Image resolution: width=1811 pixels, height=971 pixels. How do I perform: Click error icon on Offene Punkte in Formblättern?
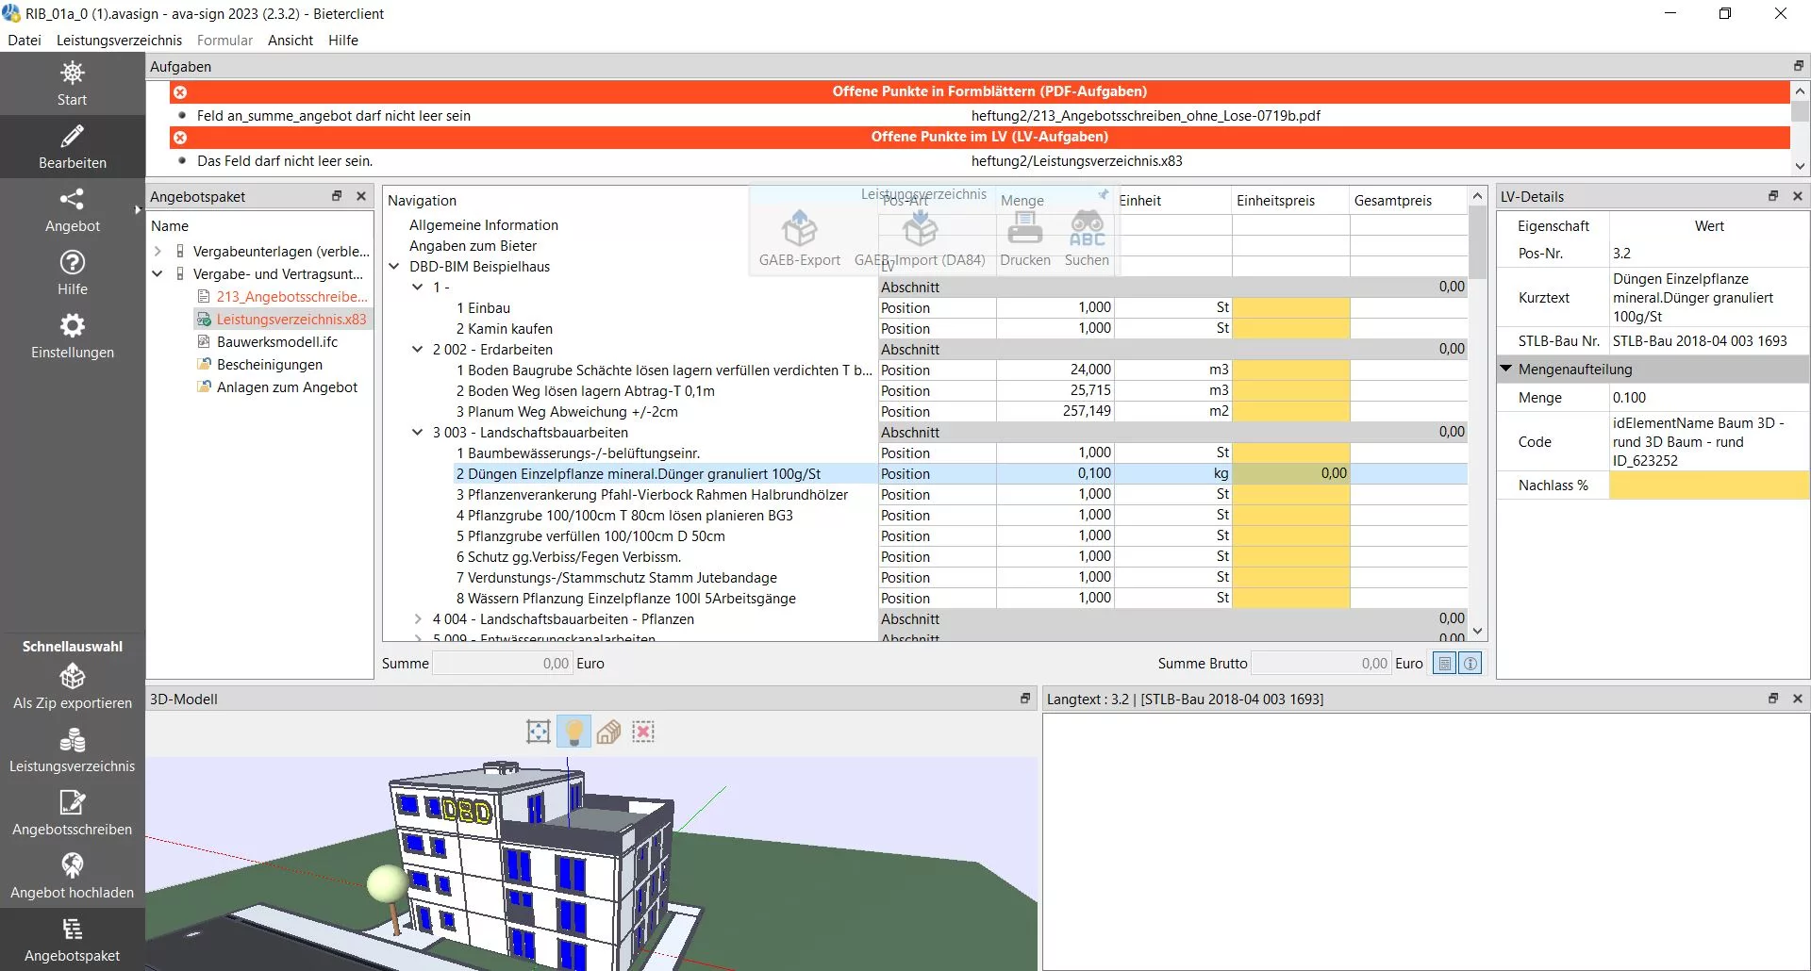click(x=180, y=91)
